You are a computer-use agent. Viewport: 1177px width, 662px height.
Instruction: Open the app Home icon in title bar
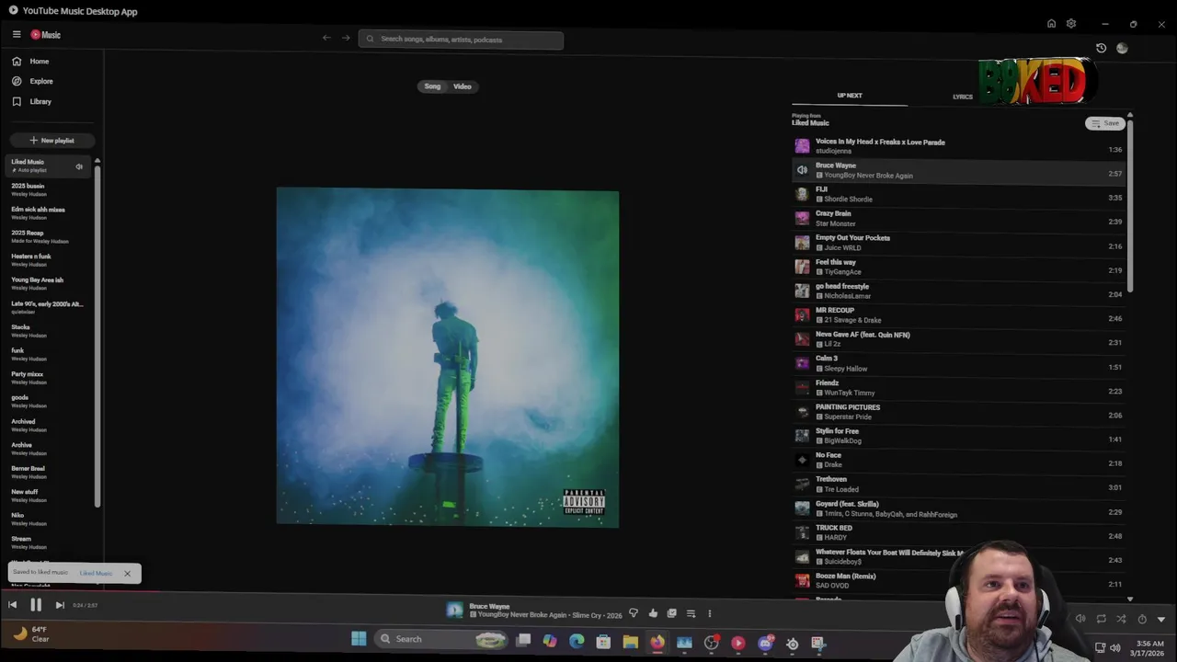(x=1051, y=24)
